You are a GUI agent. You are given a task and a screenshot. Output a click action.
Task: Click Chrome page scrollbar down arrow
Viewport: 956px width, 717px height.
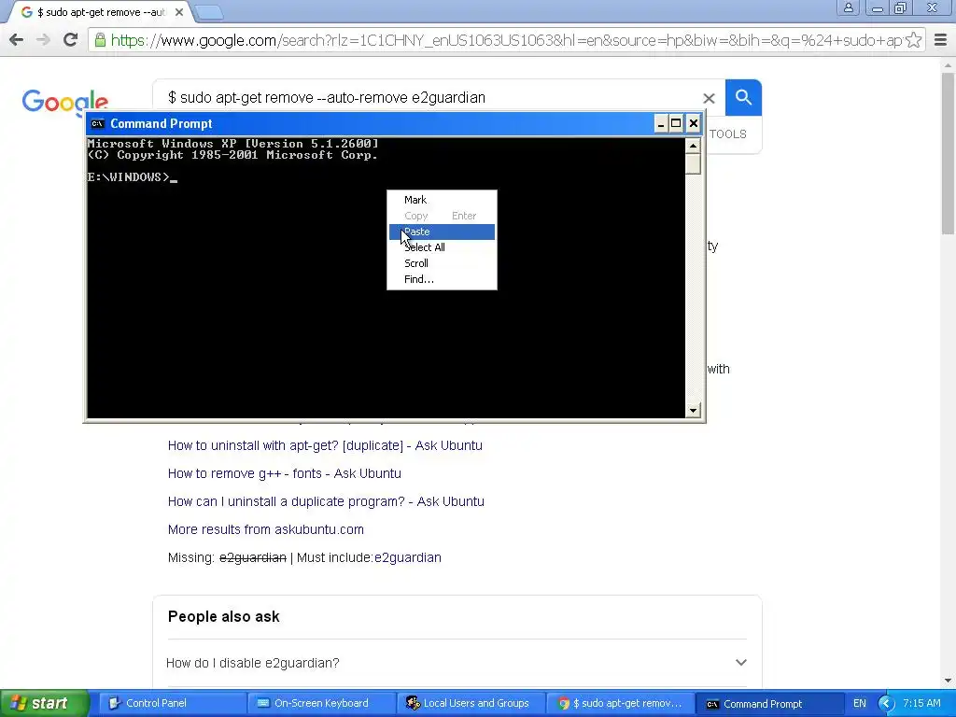948,681
